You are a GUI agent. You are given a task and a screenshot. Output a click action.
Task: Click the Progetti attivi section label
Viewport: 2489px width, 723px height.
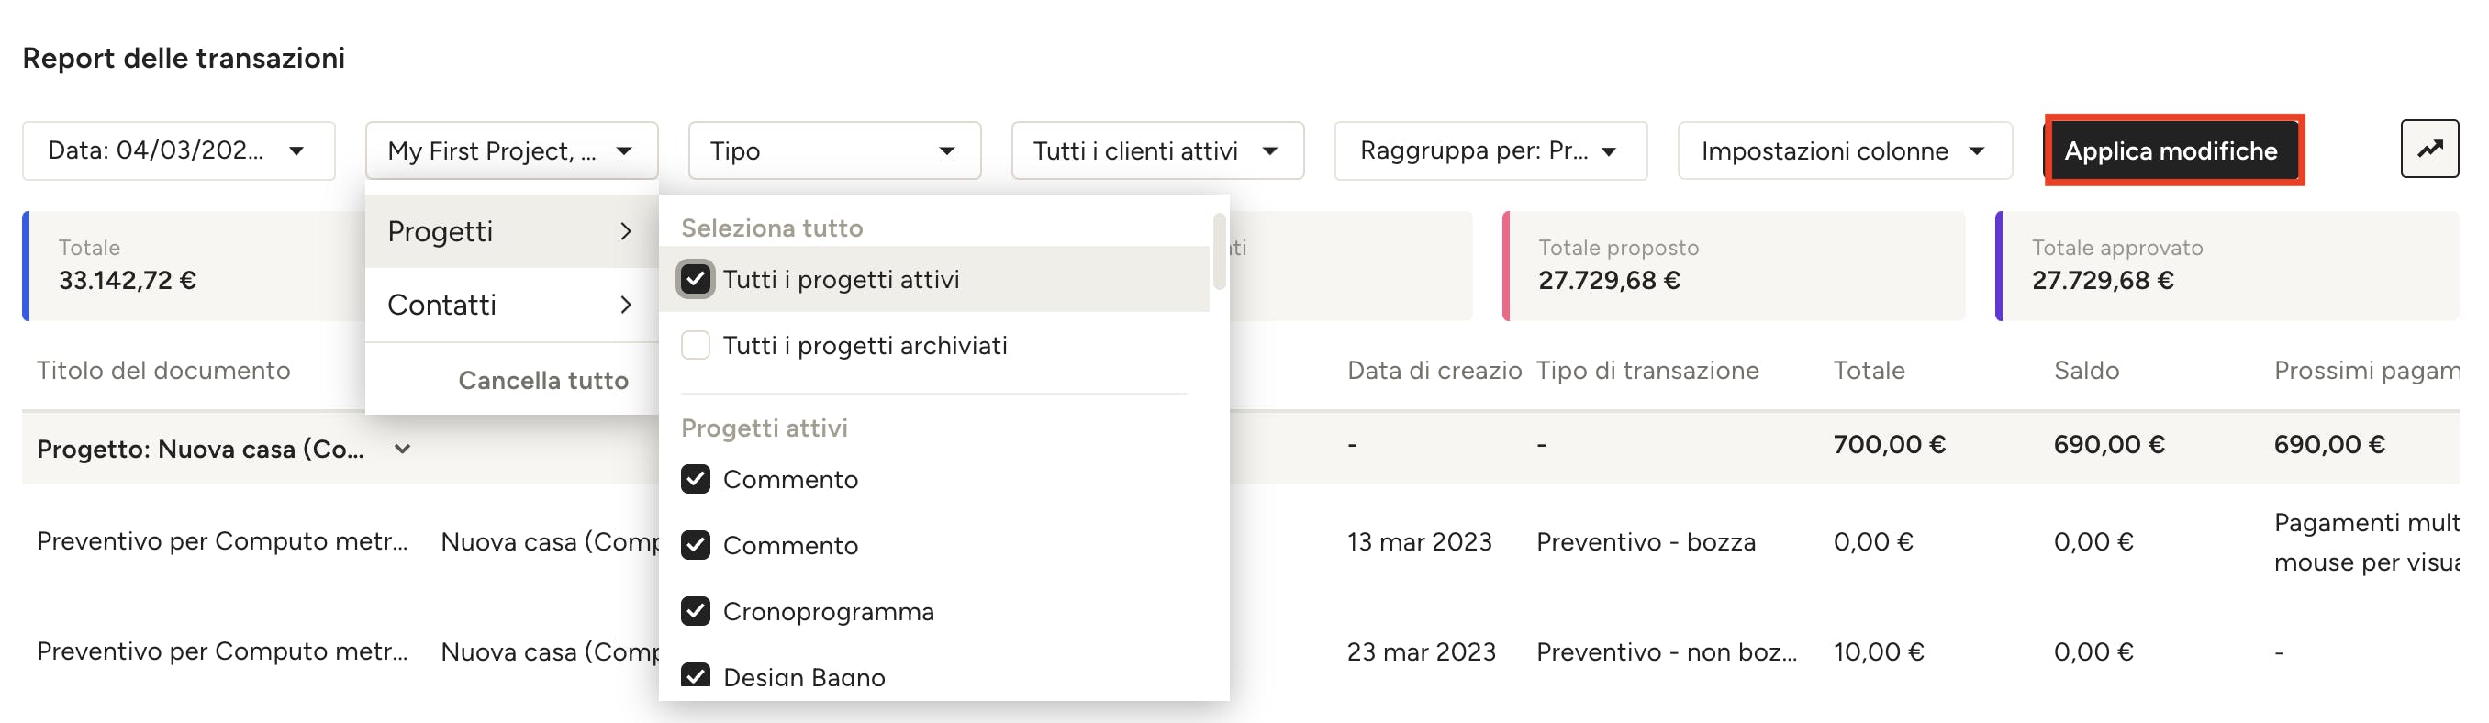point(765,428)
